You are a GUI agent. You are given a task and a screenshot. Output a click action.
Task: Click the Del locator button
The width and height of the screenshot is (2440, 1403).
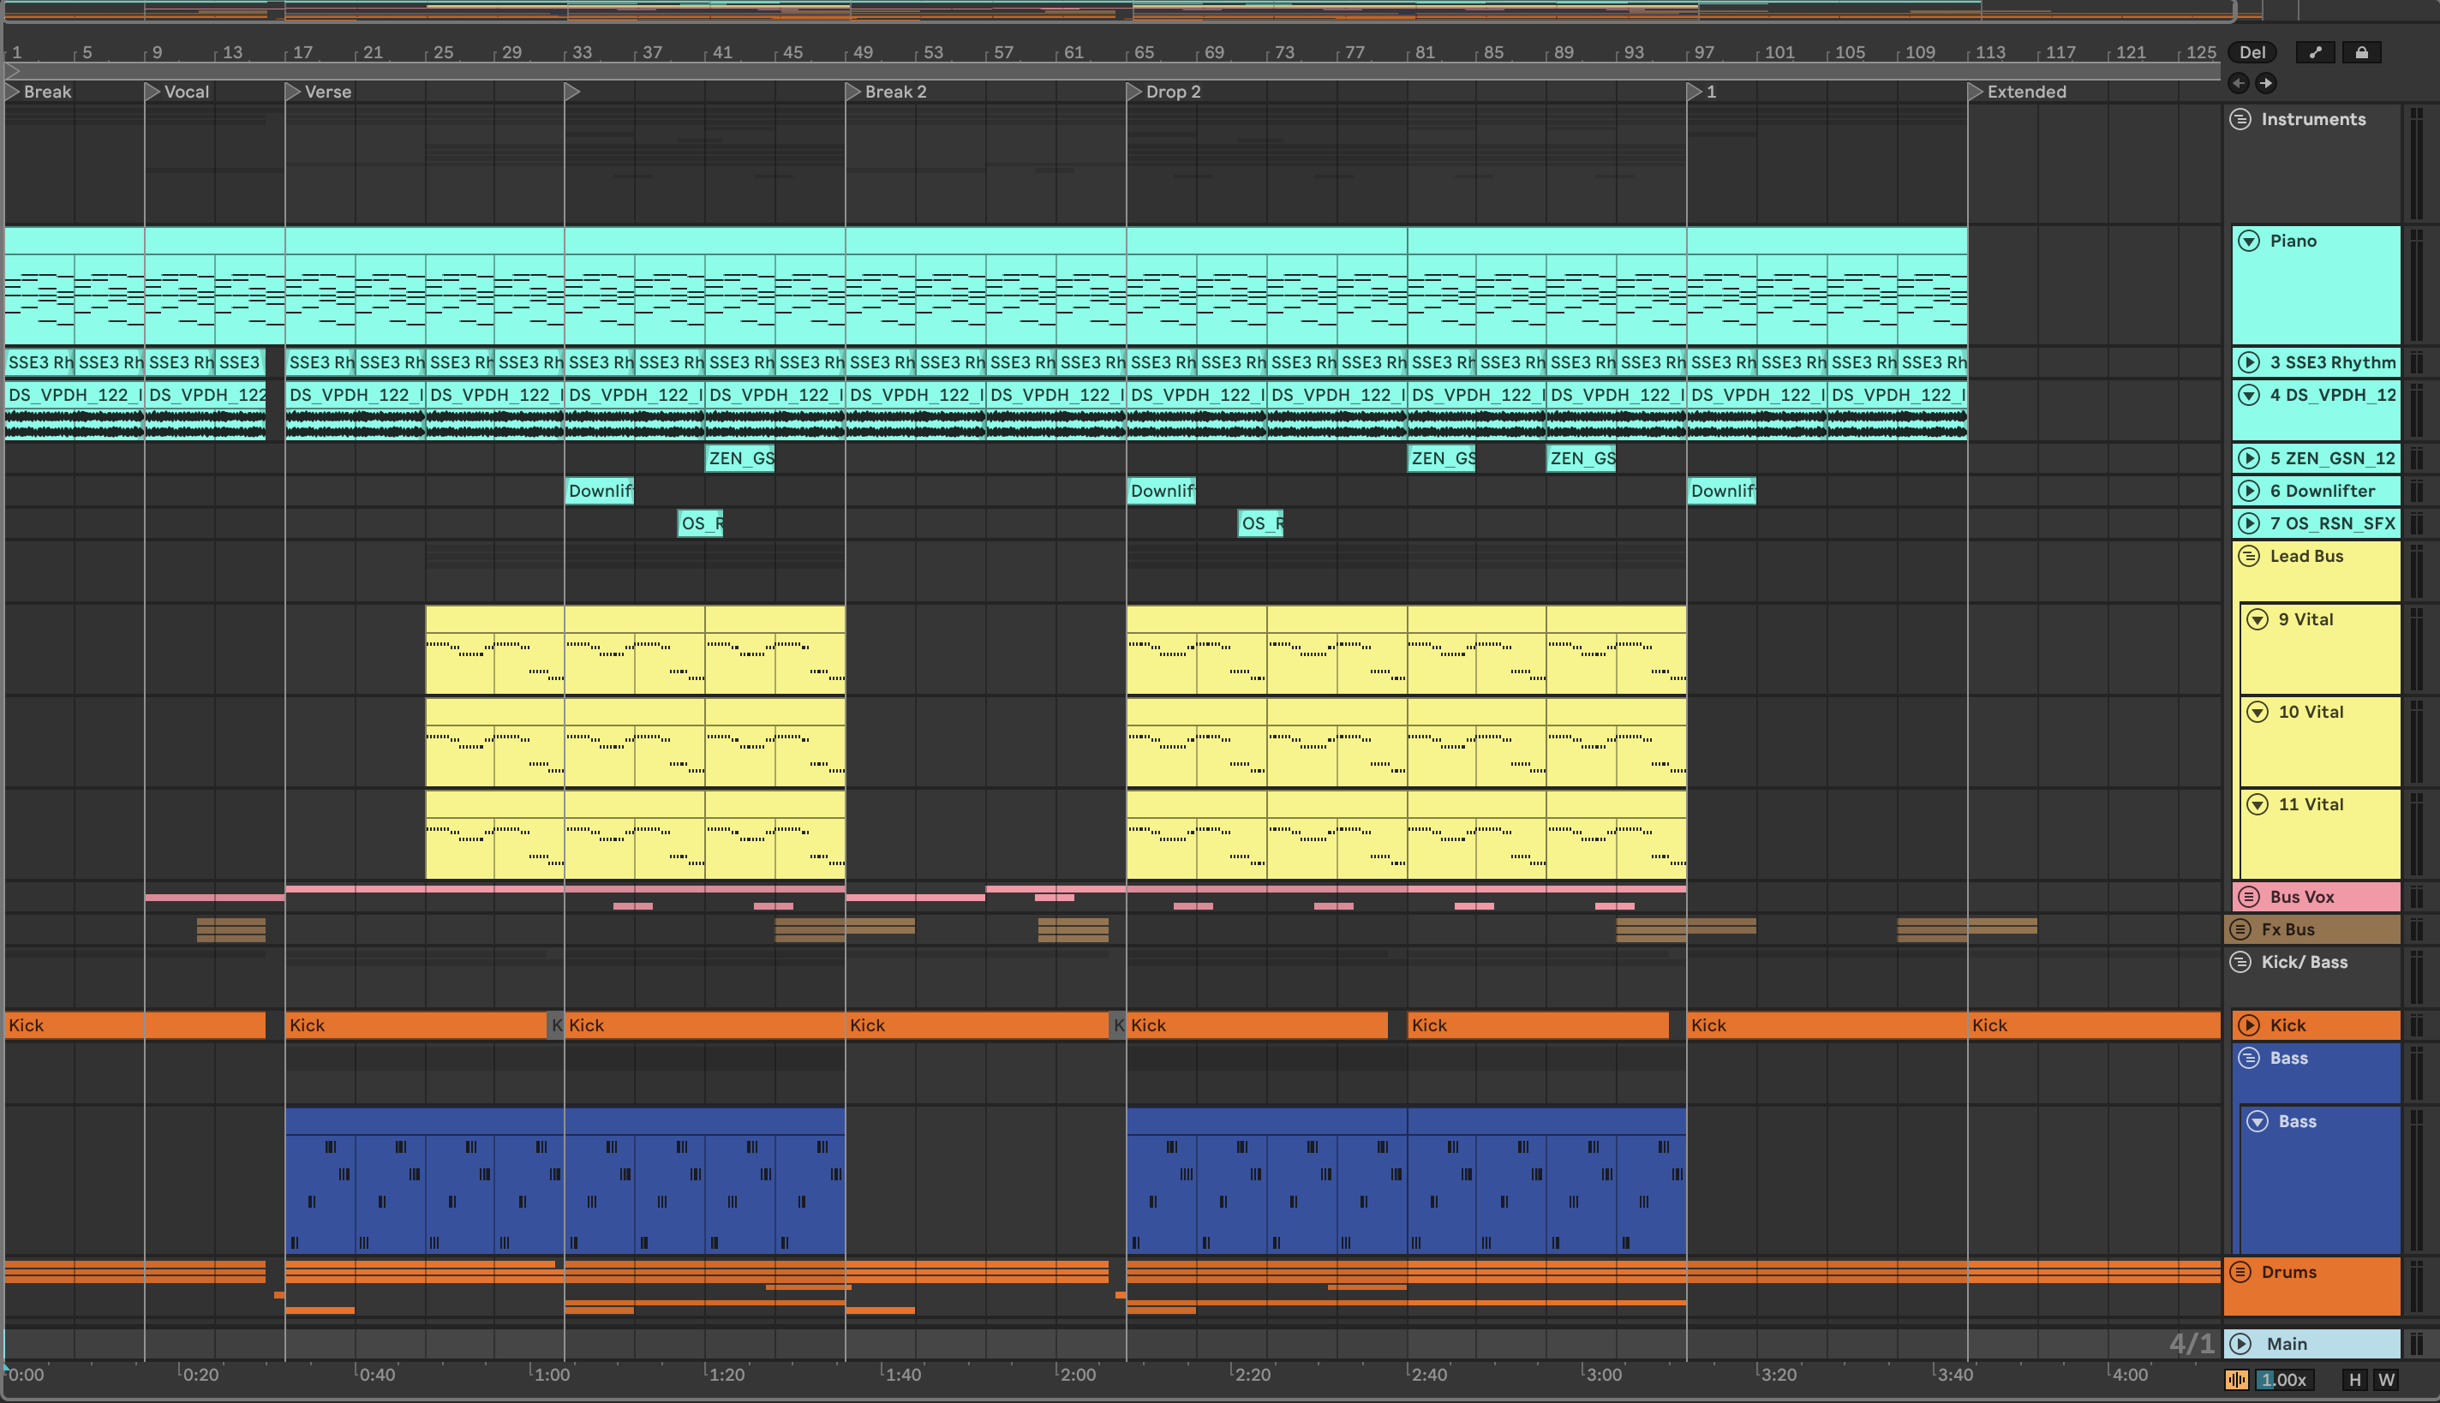point(2252,53)
